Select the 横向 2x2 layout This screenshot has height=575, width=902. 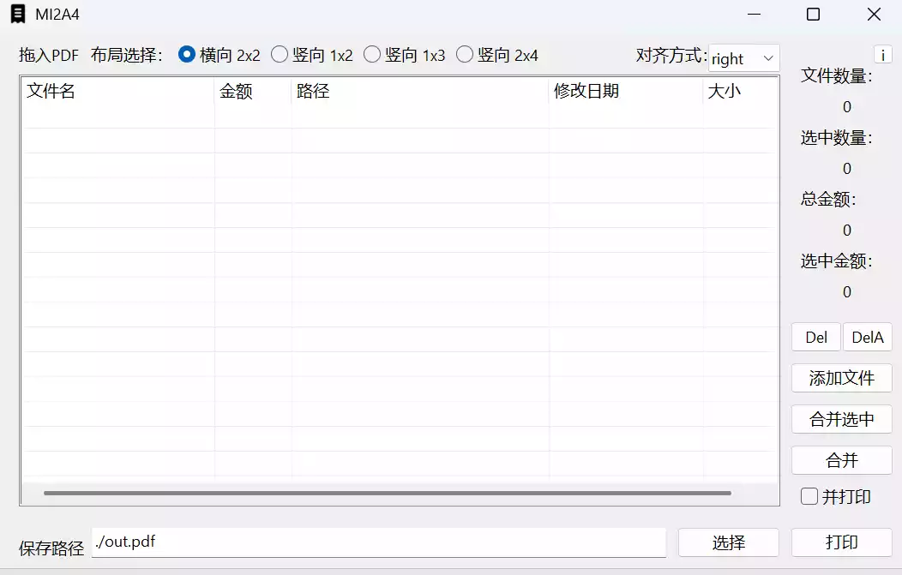[x=186, y=54]
